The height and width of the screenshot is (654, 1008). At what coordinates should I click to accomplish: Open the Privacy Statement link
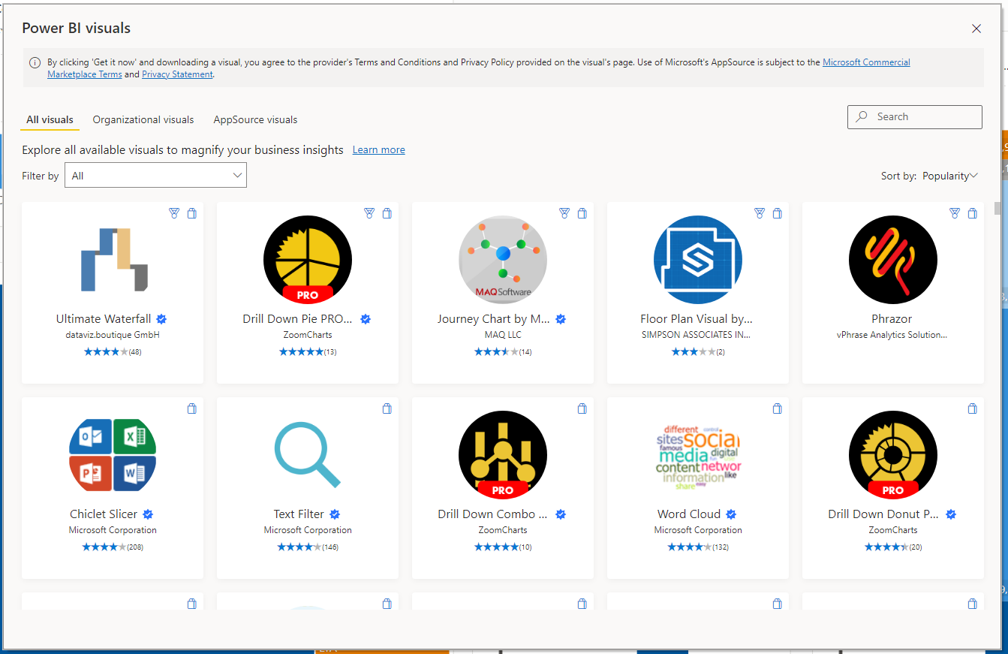tap(177, 74)
